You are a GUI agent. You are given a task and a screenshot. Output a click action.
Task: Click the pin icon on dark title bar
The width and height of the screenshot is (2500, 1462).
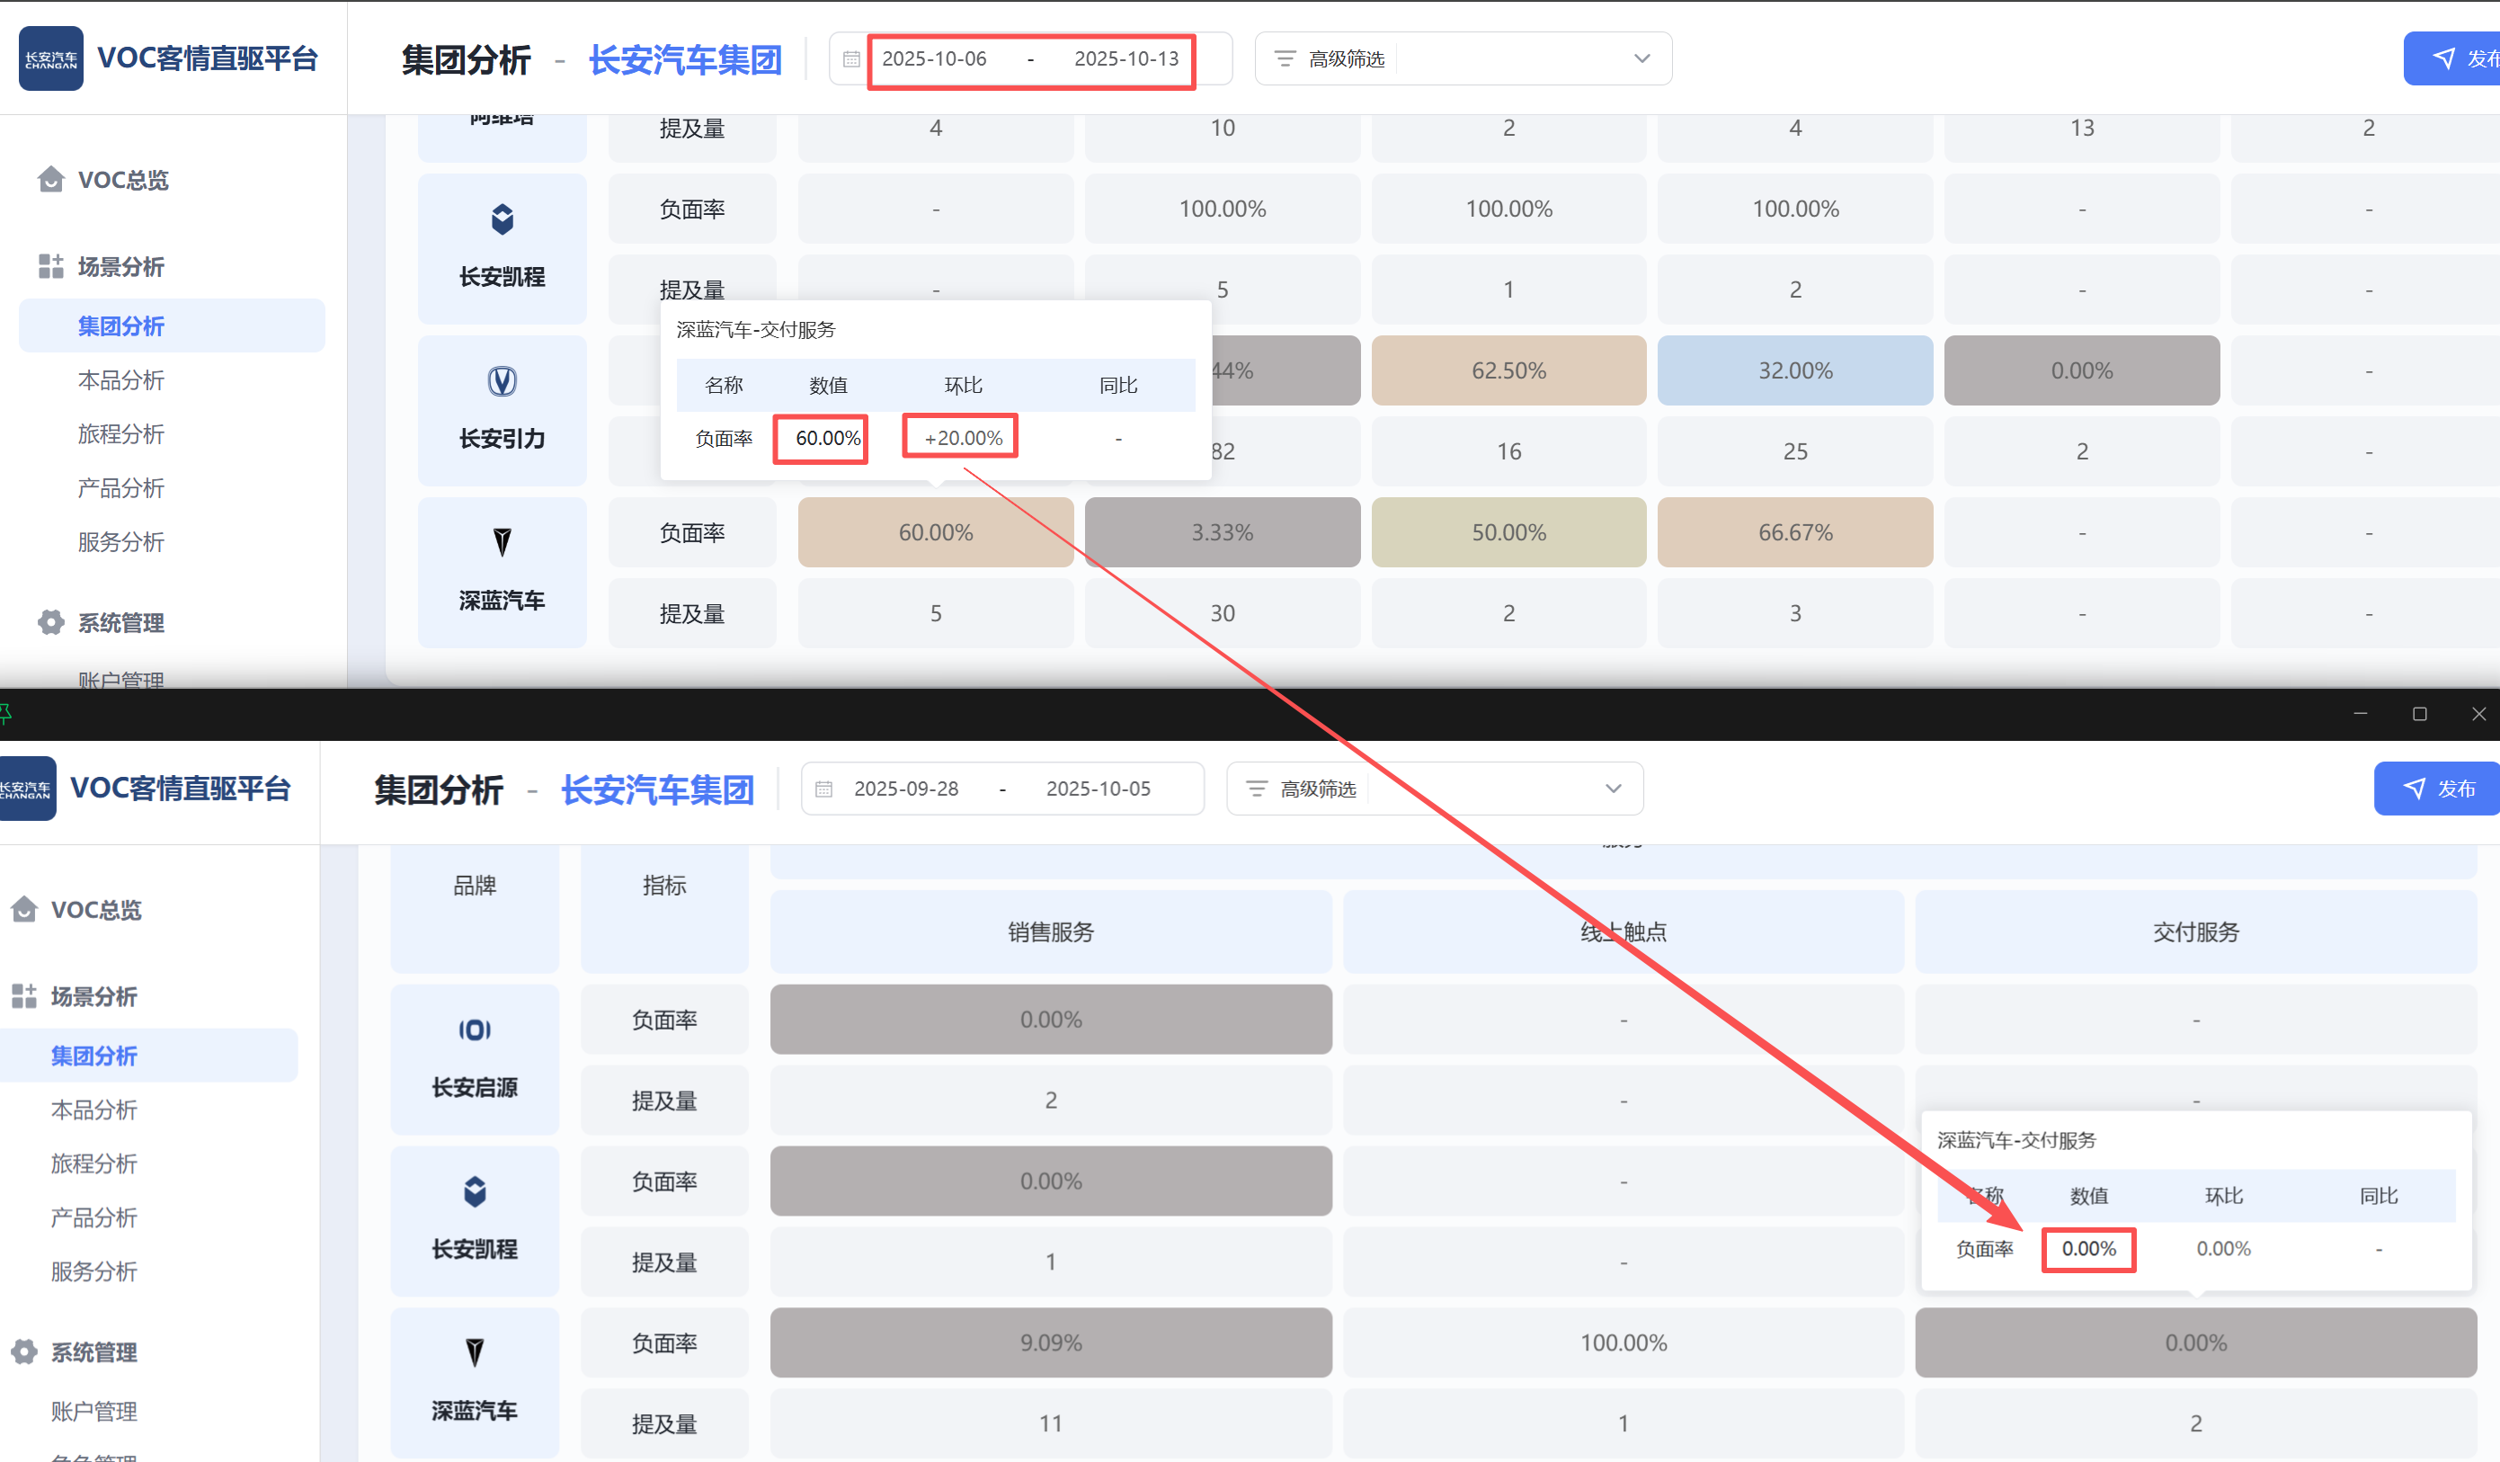[5, 714]
